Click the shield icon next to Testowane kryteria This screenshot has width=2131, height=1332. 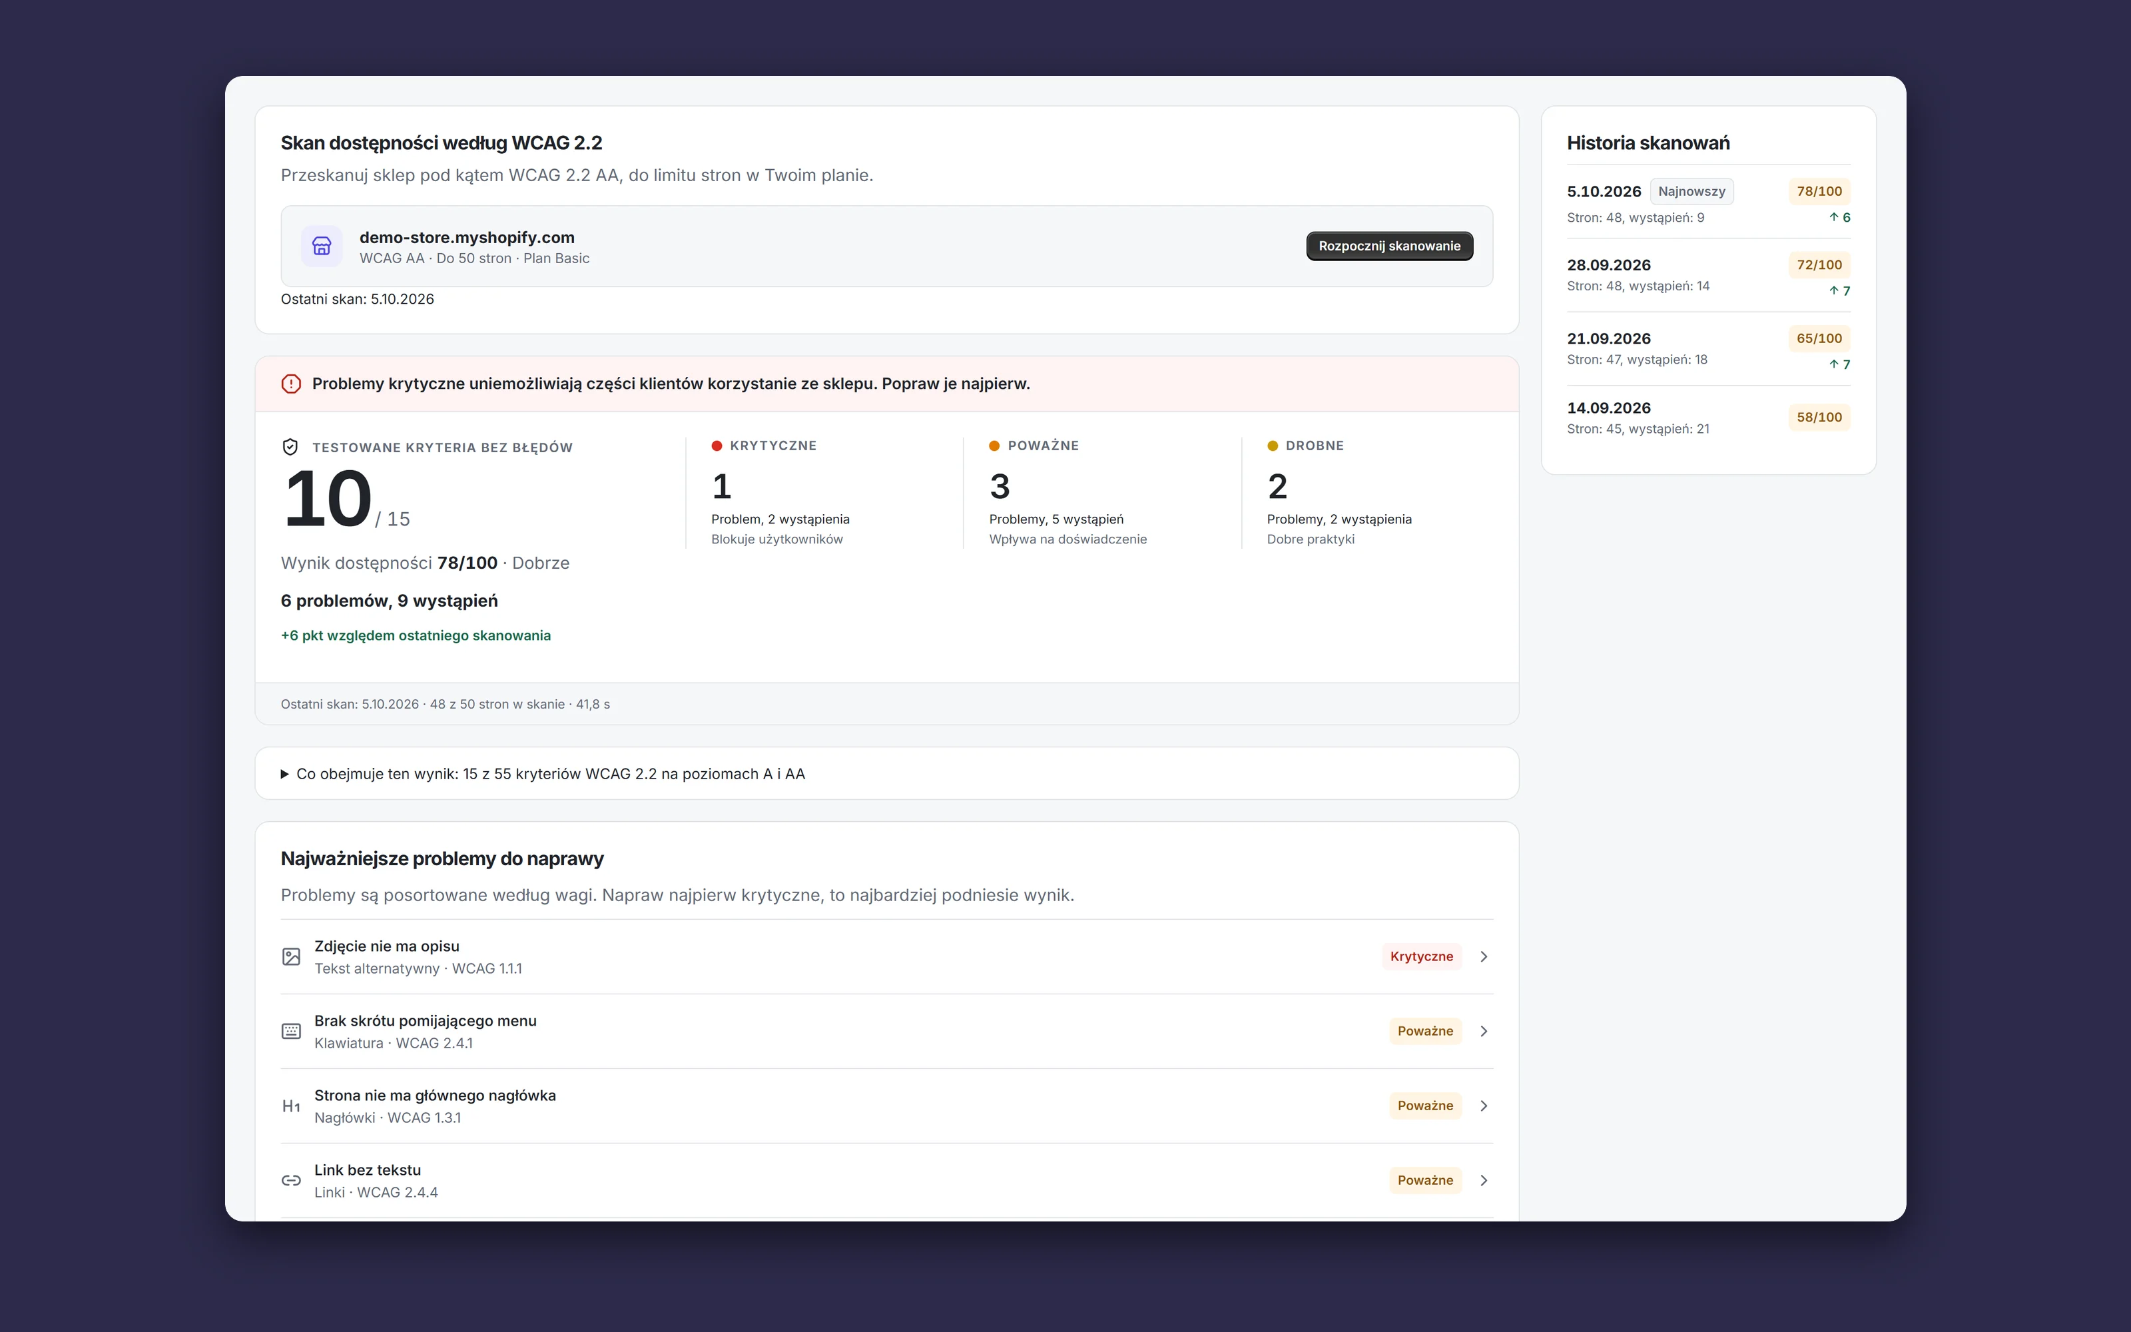coord(290,448)
